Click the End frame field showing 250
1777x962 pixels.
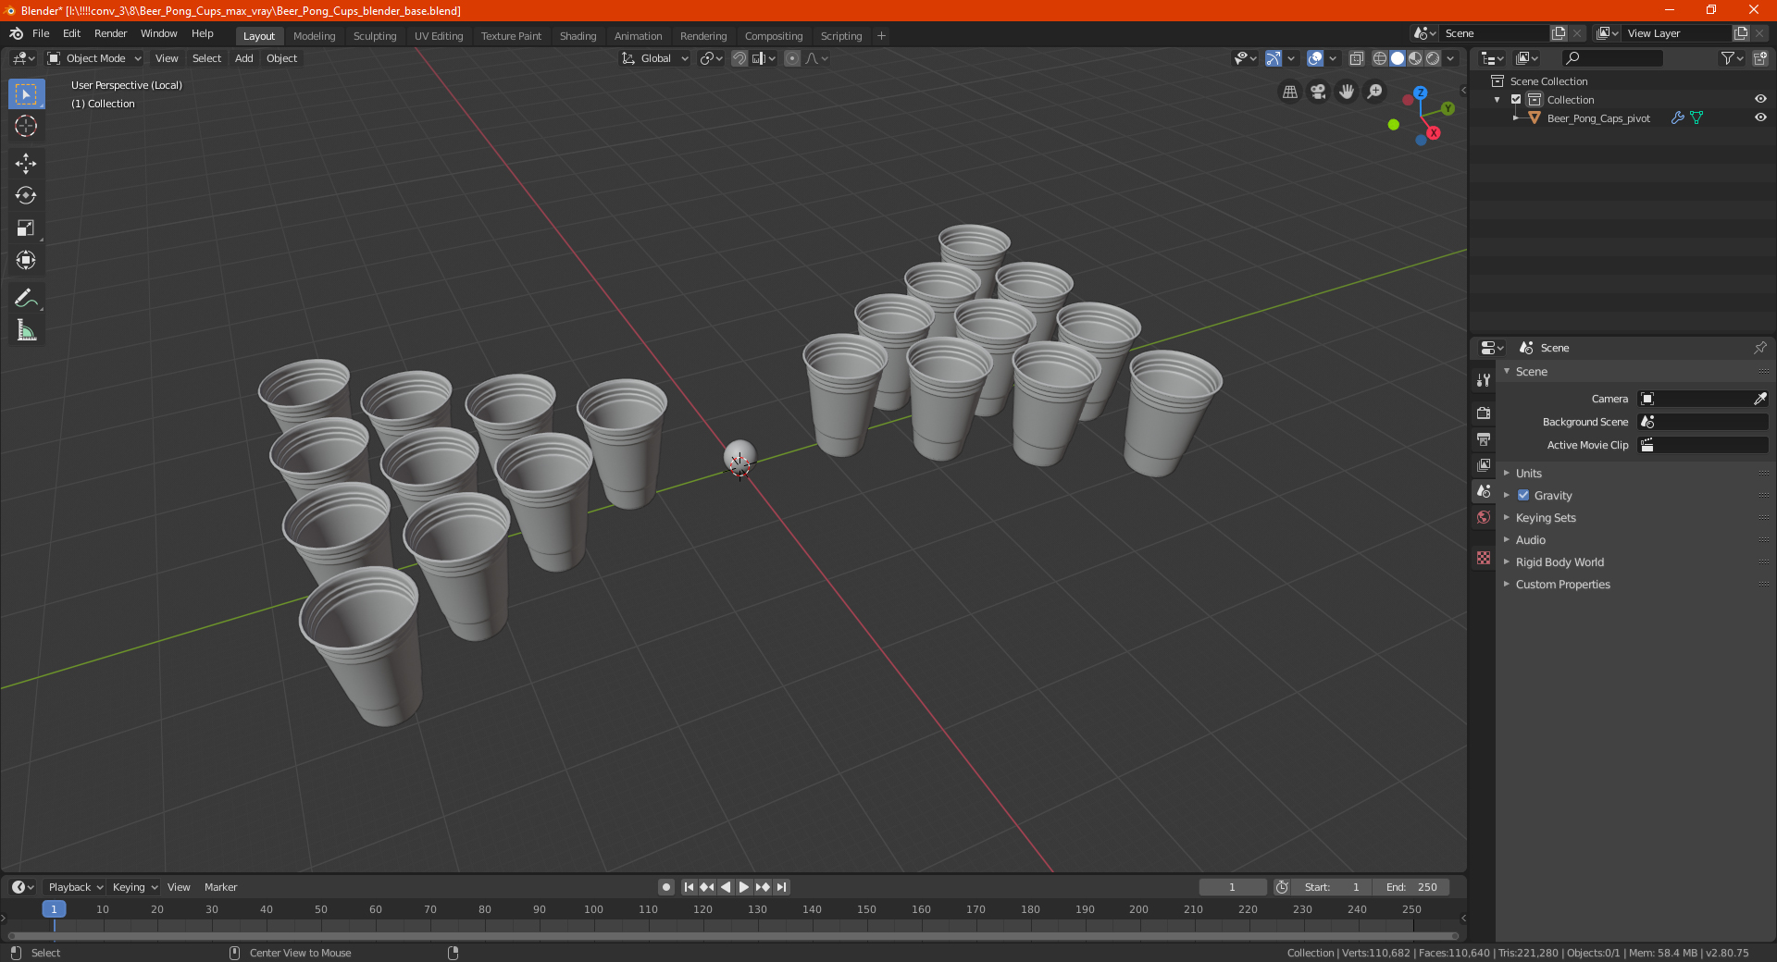pyautogui.click(x=1411, y=887)
